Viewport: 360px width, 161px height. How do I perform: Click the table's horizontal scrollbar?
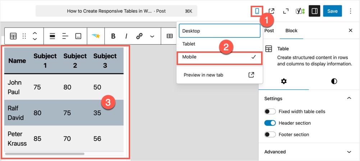[45, 154]
